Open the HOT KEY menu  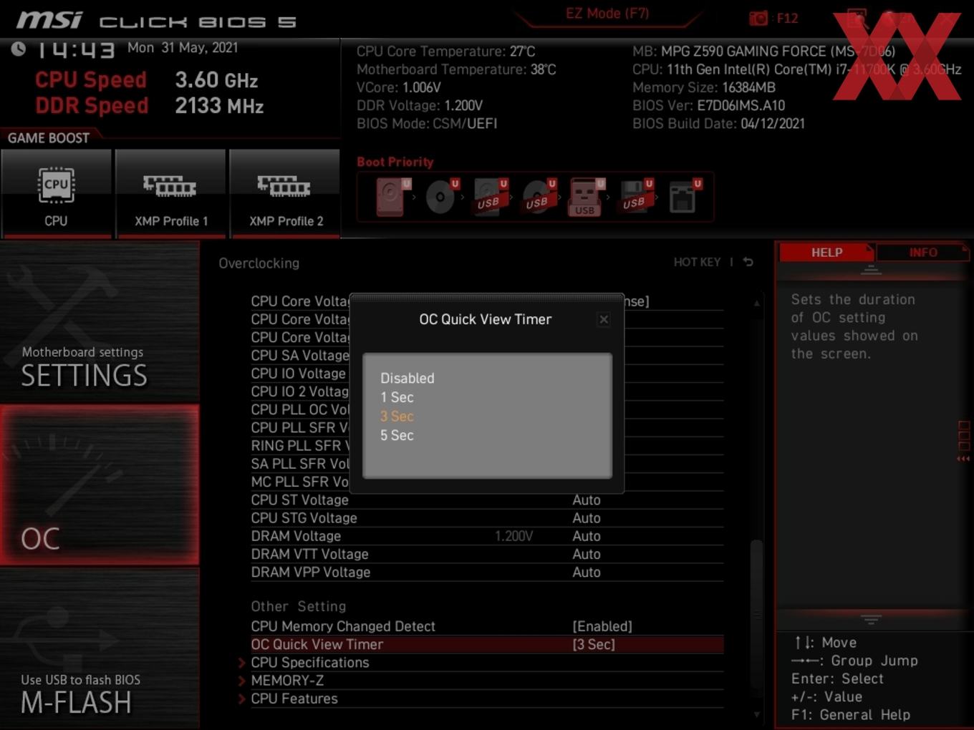[x=697, y=262]
